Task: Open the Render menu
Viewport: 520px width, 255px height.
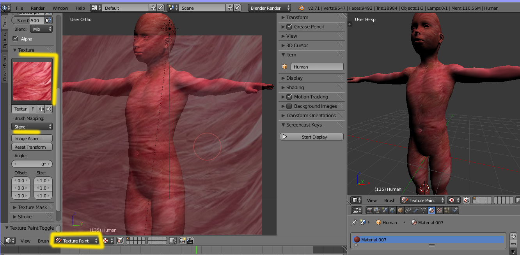Action: pos(38,8)
